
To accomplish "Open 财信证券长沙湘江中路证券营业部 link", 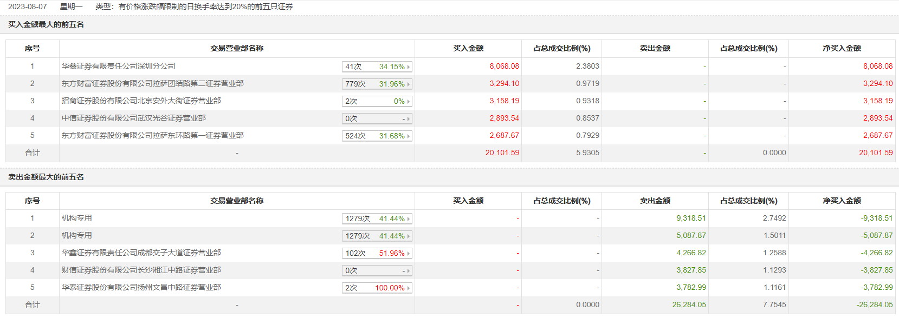I will 141,270.
